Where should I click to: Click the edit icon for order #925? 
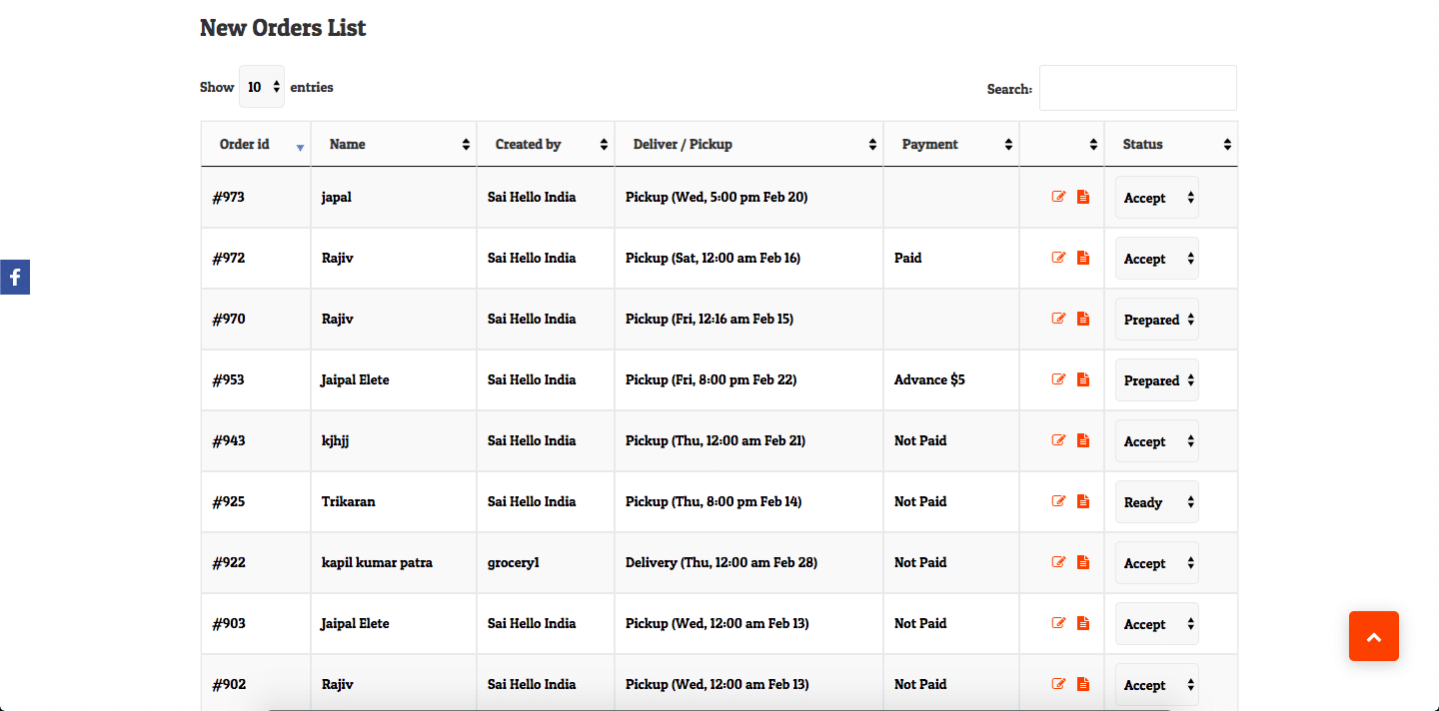click(1058, 501)
